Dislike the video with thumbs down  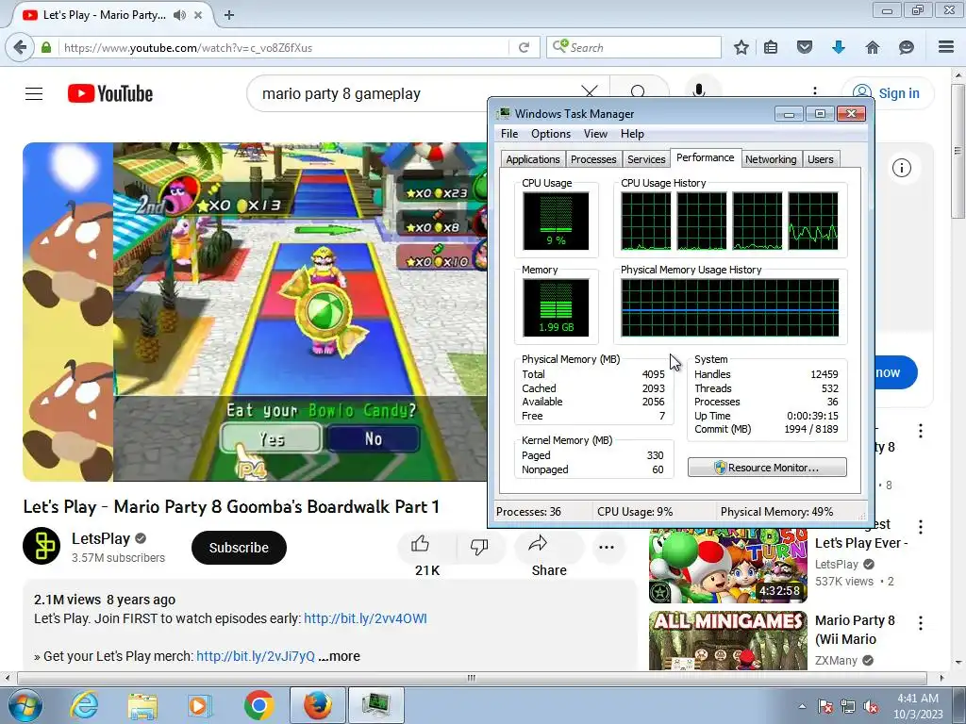tap(478, 546)
